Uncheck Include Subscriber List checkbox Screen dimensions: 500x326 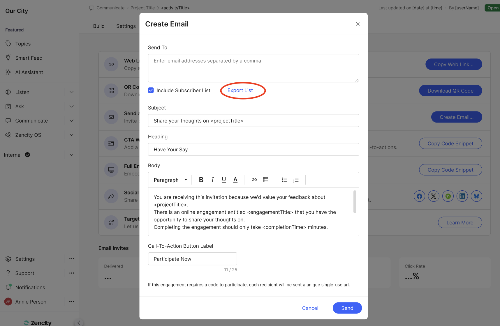[x=151, y=91]
